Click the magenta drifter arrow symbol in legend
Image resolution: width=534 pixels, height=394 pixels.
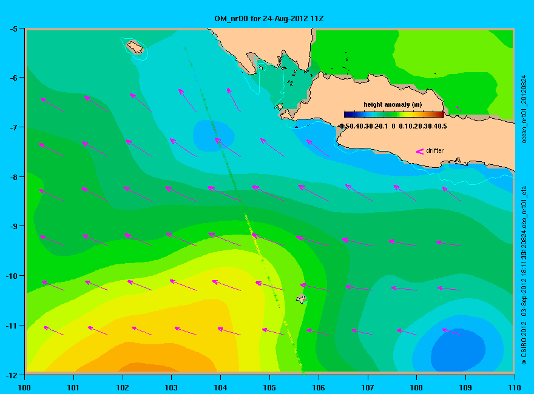point(420,152)
